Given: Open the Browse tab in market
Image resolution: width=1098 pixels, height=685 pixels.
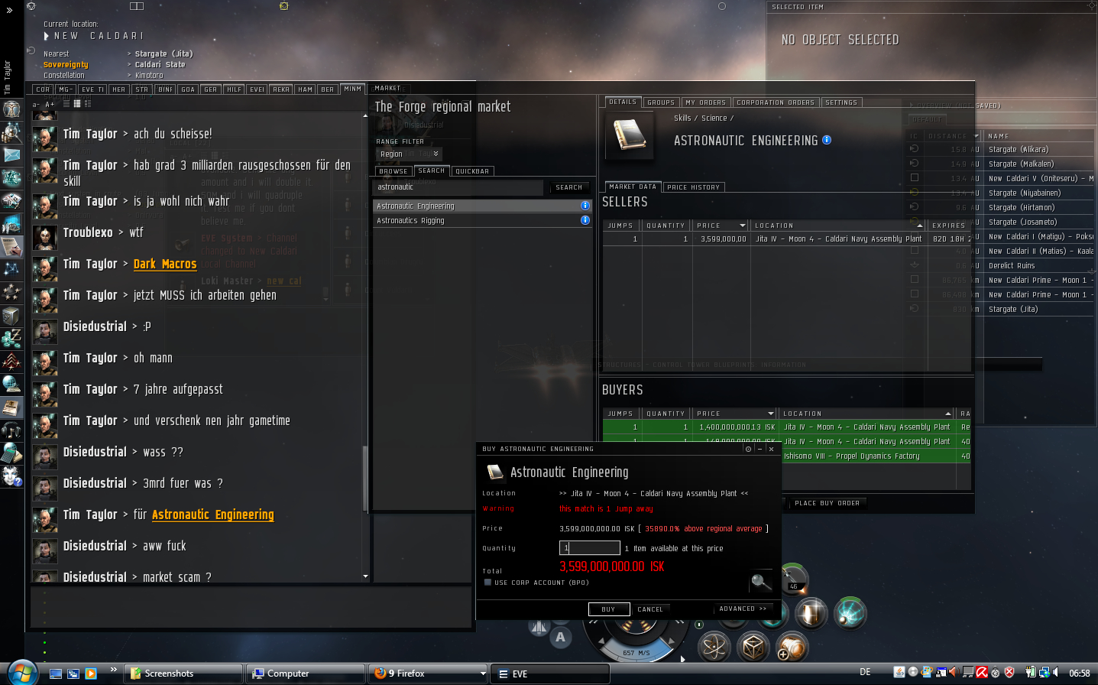Looking at the screenshot, I should (394, 171).
